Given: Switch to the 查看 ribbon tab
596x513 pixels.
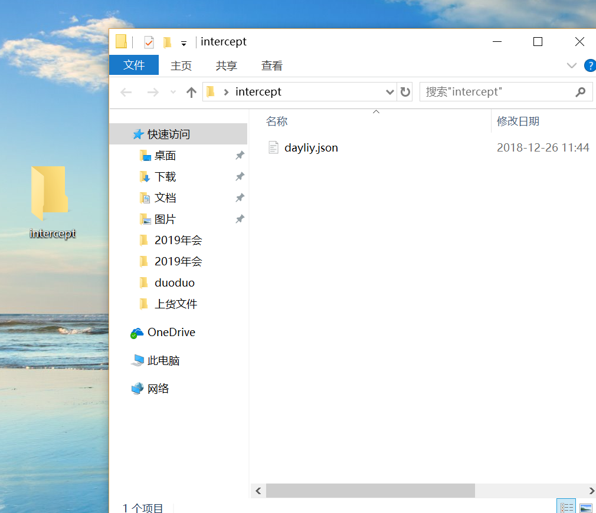Looking at the screenshot, I should [272, 65].
